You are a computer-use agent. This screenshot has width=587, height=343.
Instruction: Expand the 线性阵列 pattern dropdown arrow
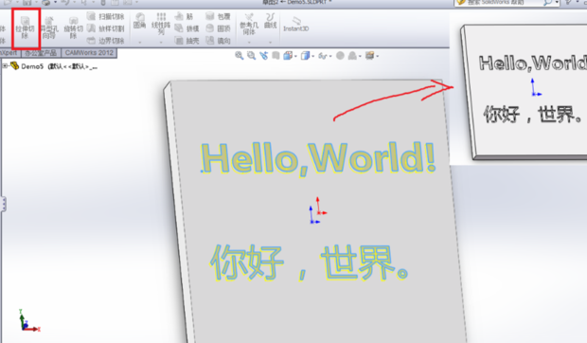pos(161,43)
